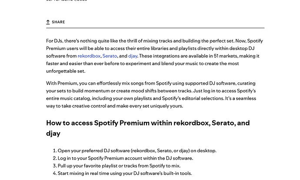Visit the djay link
300x180 pixels.
(x=133, y=56)
